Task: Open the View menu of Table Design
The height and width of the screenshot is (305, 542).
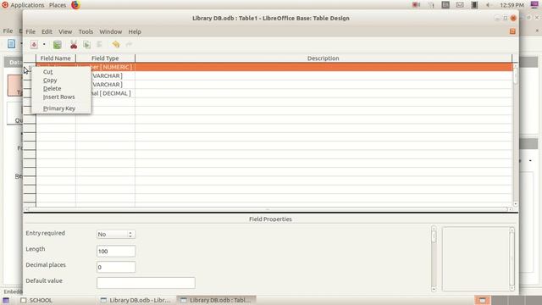Action: (65, 31)
